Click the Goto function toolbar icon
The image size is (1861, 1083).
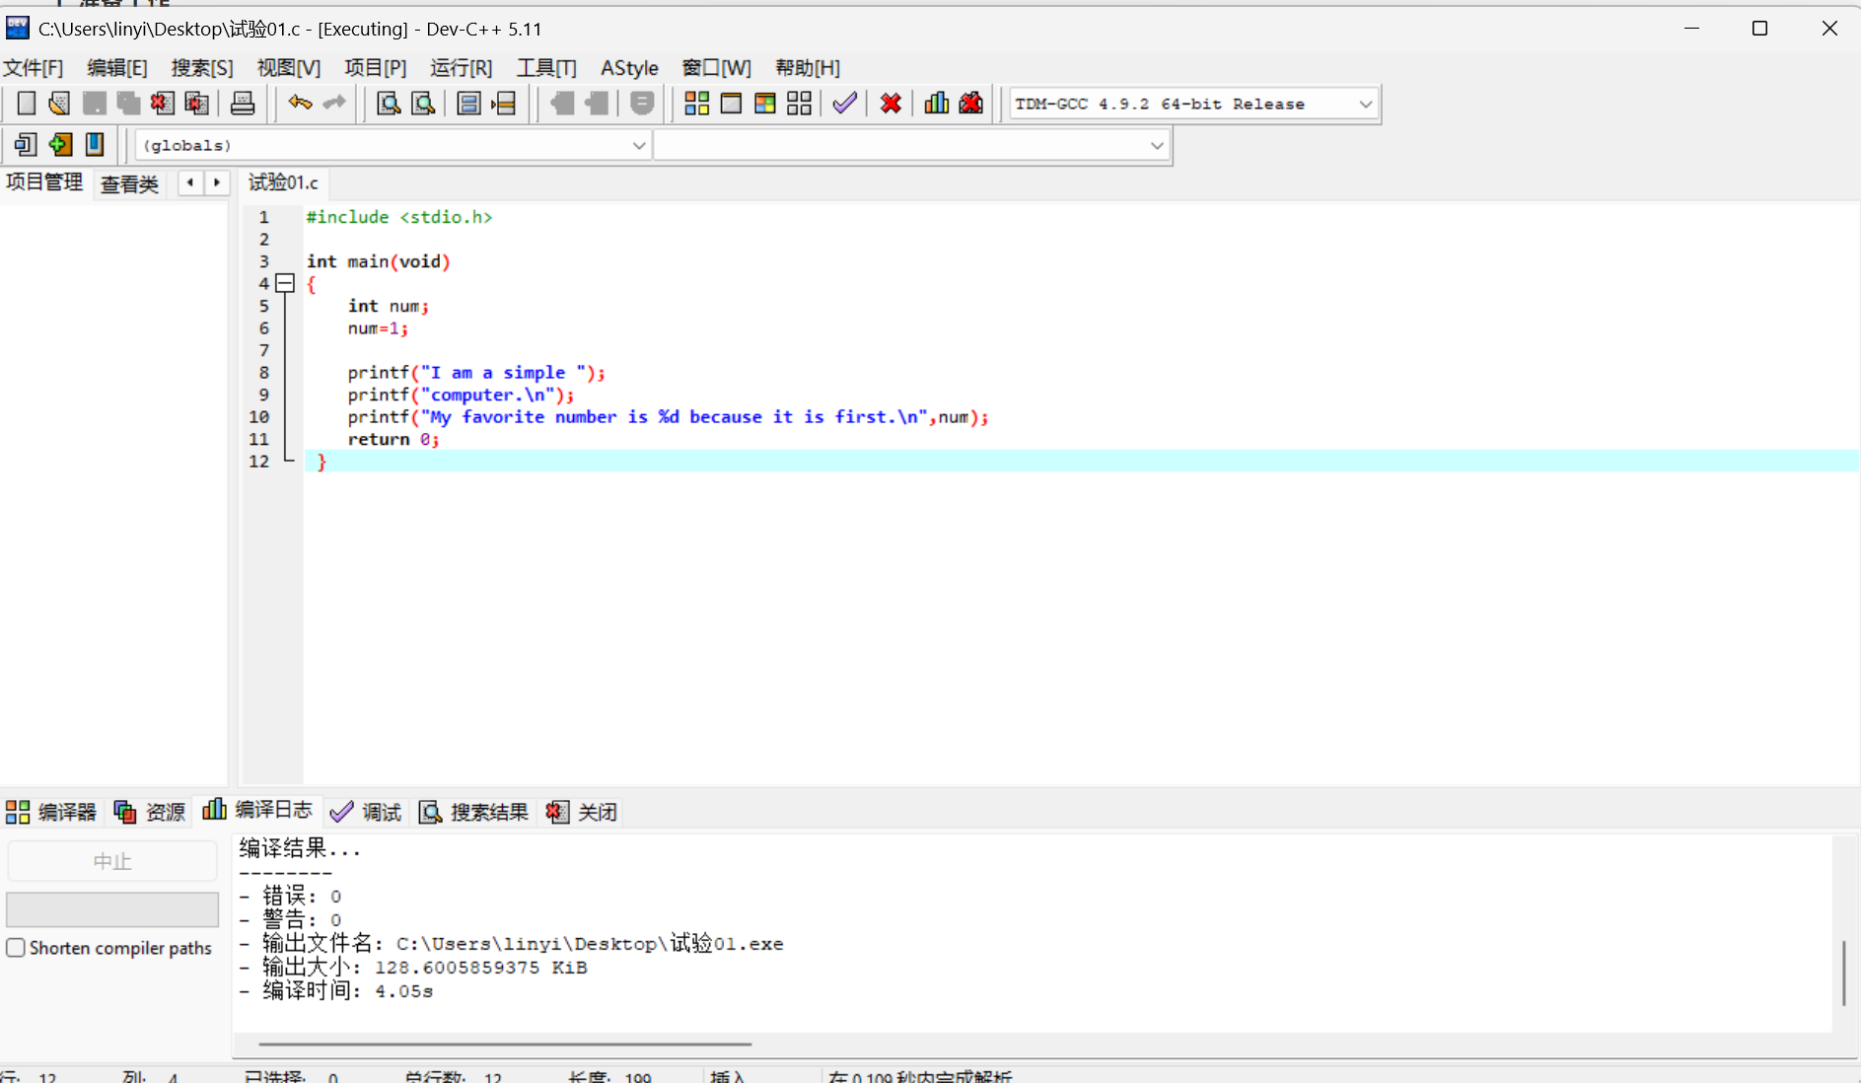(x=469, y=104)
